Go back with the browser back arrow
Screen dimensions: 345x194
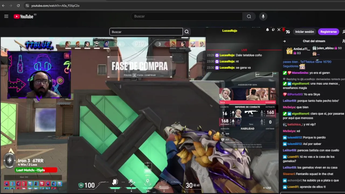click(3, 5)
